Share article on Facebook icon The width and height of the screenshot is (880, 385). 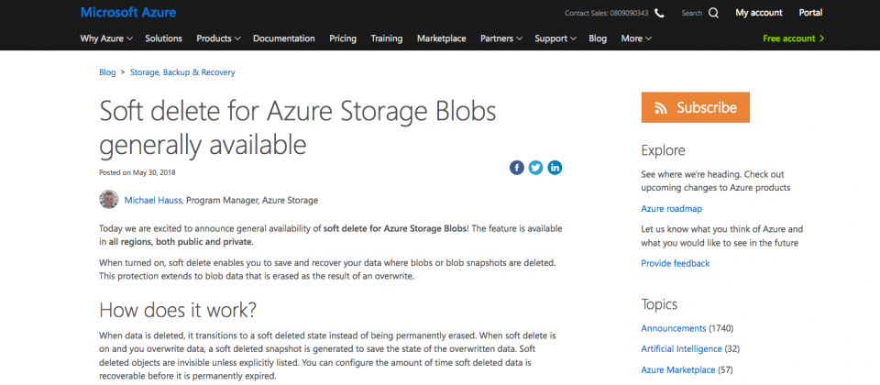(x=517, y=167)
